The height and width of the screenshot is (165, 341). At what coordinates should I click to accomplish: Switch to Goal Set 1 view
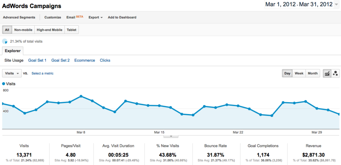tap(37, 60)
